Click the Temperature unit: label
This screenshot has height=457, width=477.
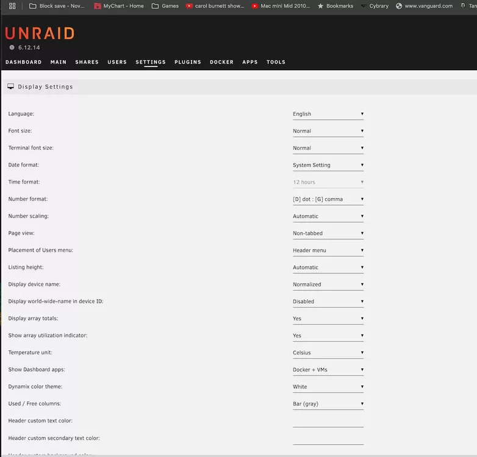point(30,352)
